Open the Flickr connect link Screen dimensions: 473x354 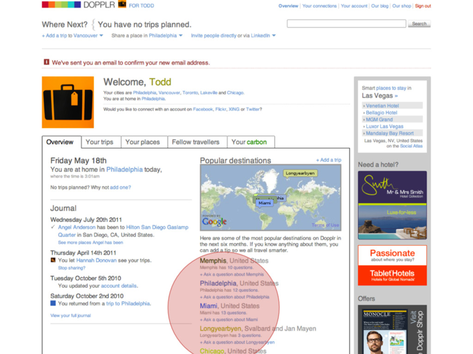[x=221, y=109]
